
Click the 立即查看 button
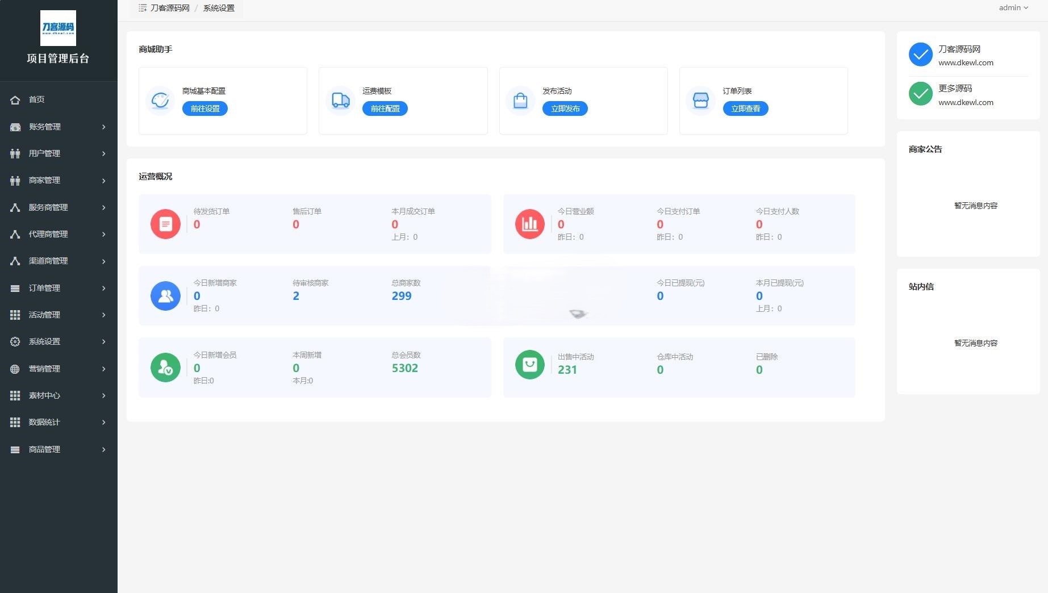point(745,108)
